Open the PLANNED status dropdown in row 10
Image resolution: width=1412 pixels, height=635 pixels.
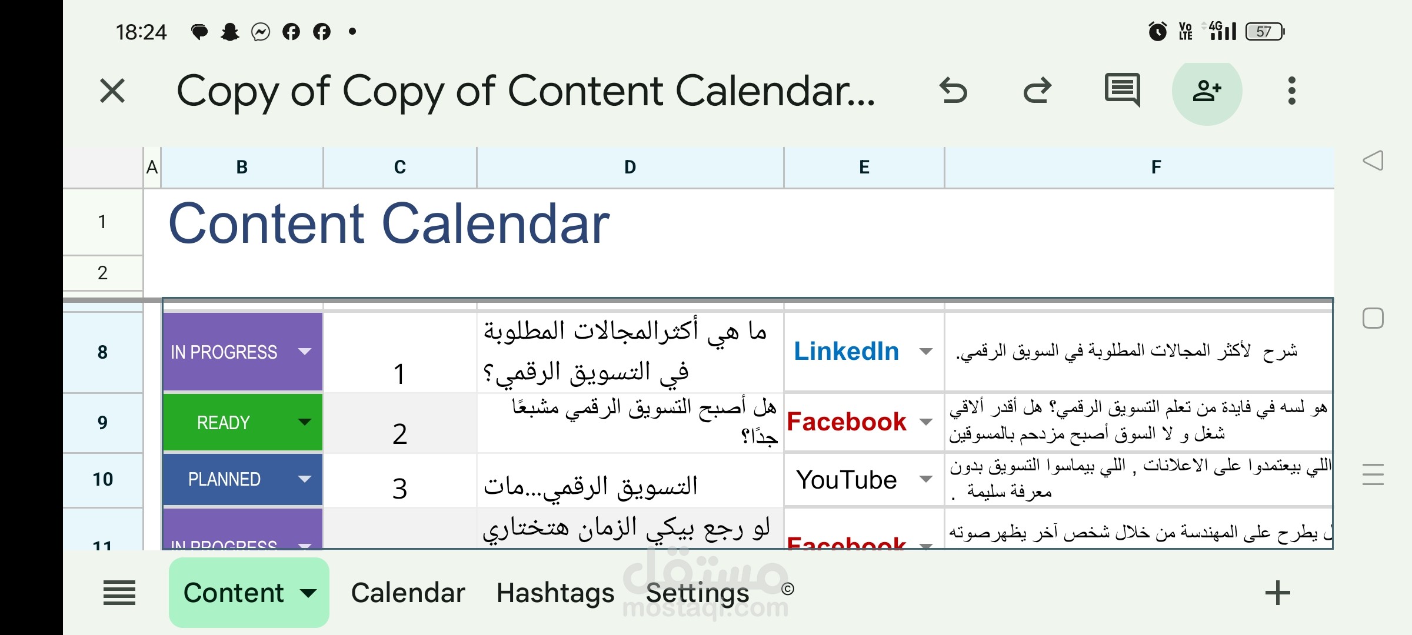pos(304,479)
